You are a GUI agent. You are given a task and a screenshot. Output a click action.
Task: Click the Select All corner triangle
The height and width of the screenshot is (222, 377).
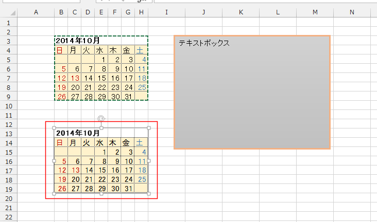(x=13, y=13)
